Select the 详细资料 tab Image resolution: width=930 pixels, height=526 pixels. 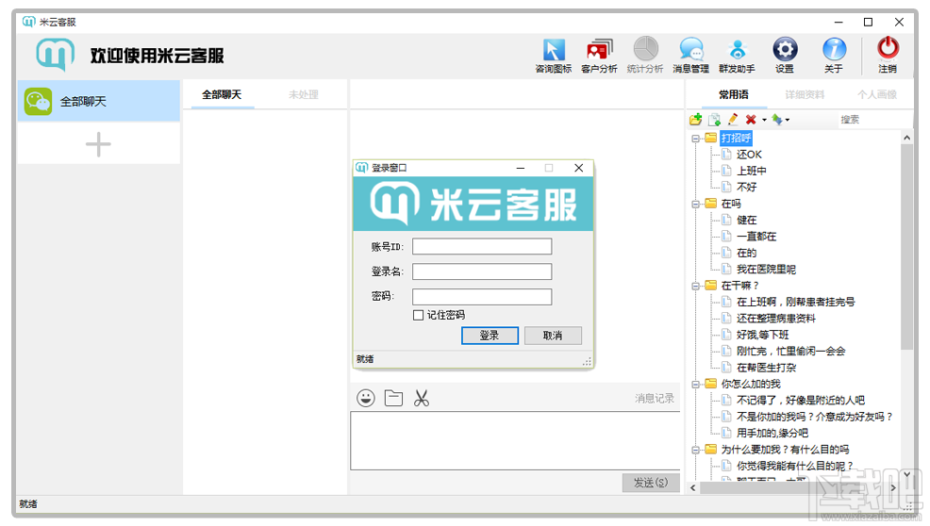[805, 94]
